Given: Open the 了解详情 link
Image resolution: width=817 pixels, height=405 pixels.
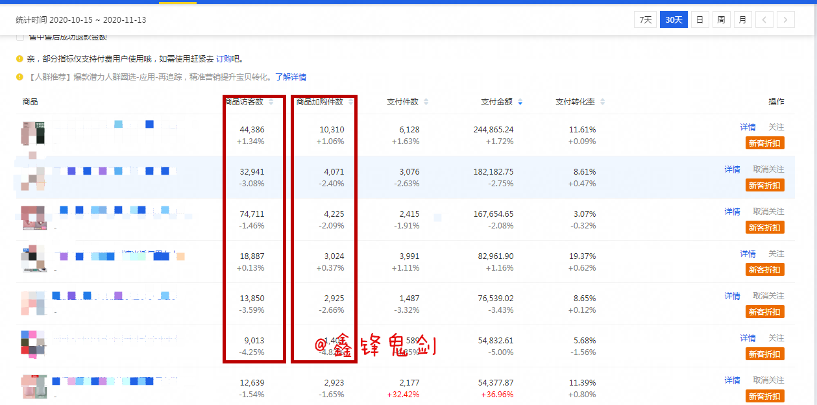Looking at the screenshot, I should (x=291, y=77).
